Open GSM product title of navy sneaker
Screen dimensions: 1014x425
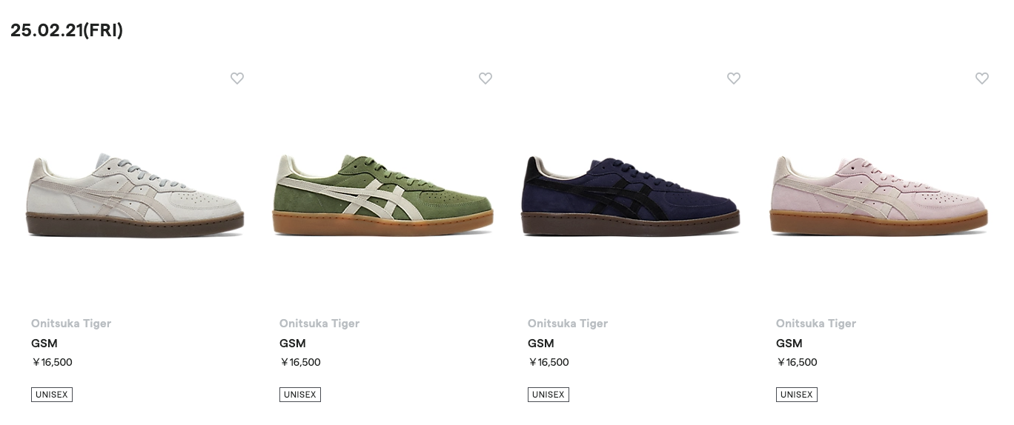pos(541,344)
